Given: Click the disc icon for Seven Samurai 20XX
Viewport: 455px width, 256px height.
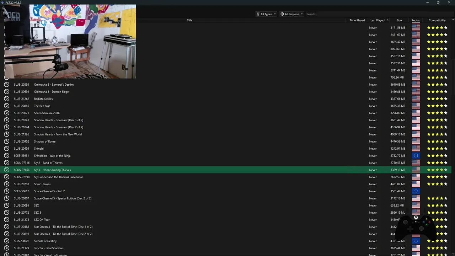Looking at the screenshot, I should [x=6, y=113].
